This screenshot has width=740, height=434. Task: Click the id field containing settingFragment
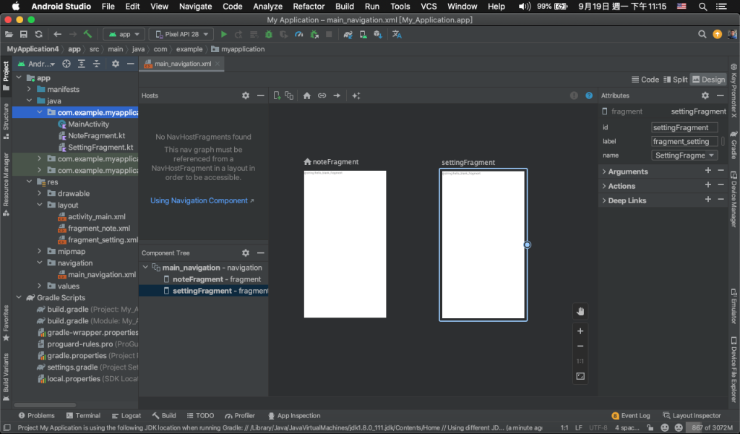pyautogui.click(x=684, y=127)
